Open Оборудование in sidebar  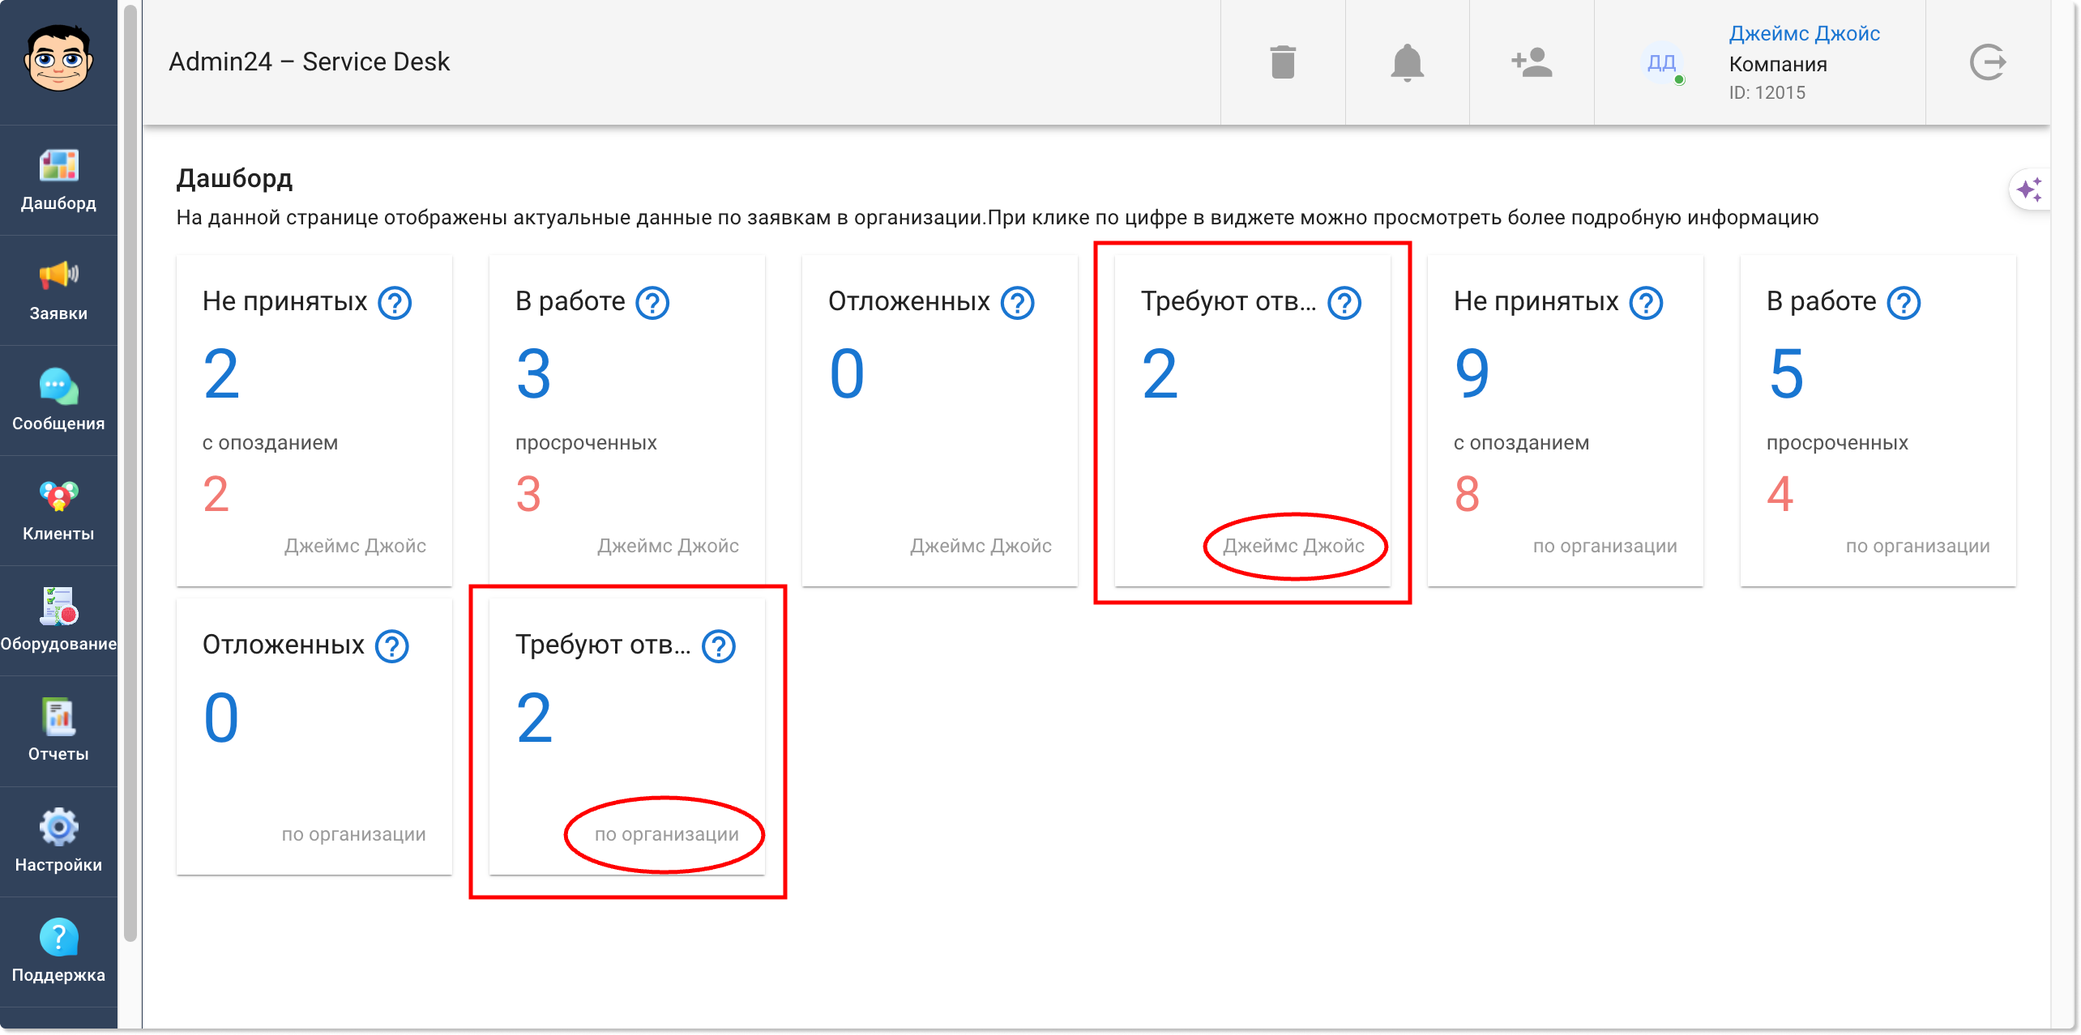coord(58,620)
